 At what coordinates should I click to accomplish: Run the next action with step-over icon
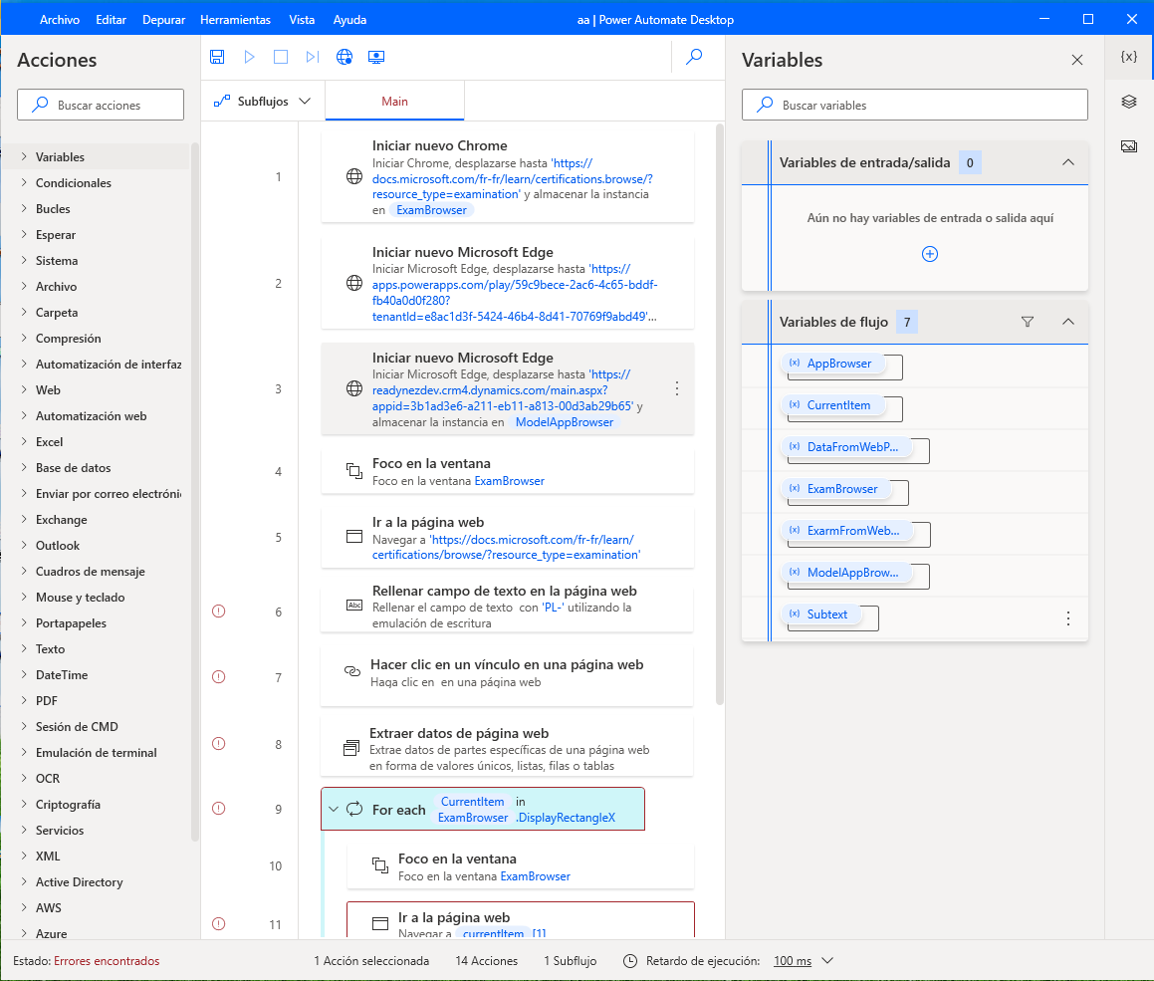pyautogui.click(x=313, y=57)
